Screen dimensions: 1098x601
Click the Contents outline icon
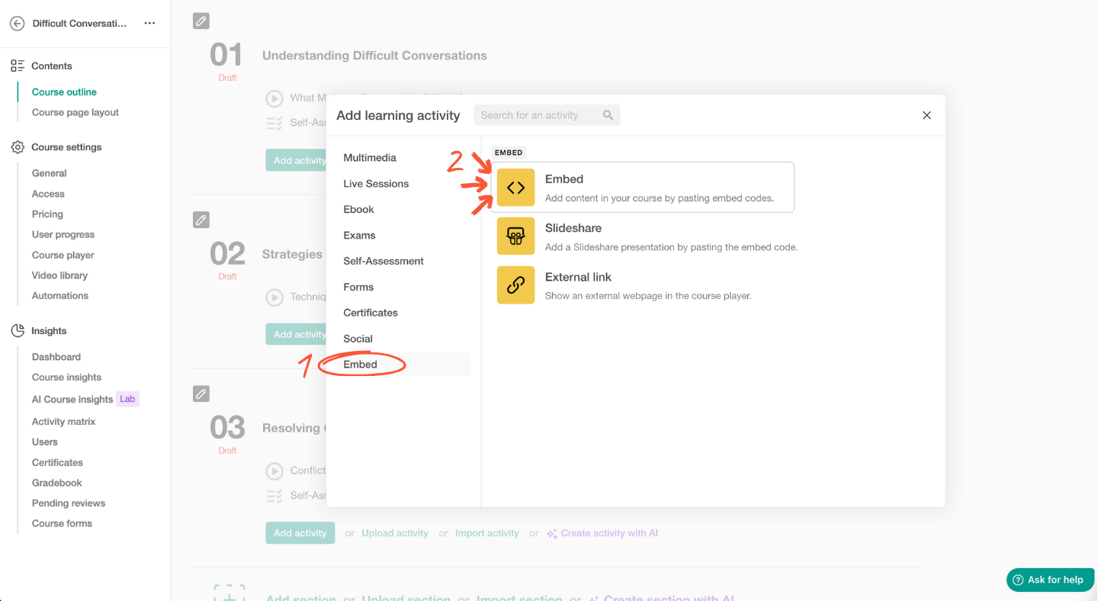tap(17, 66)
